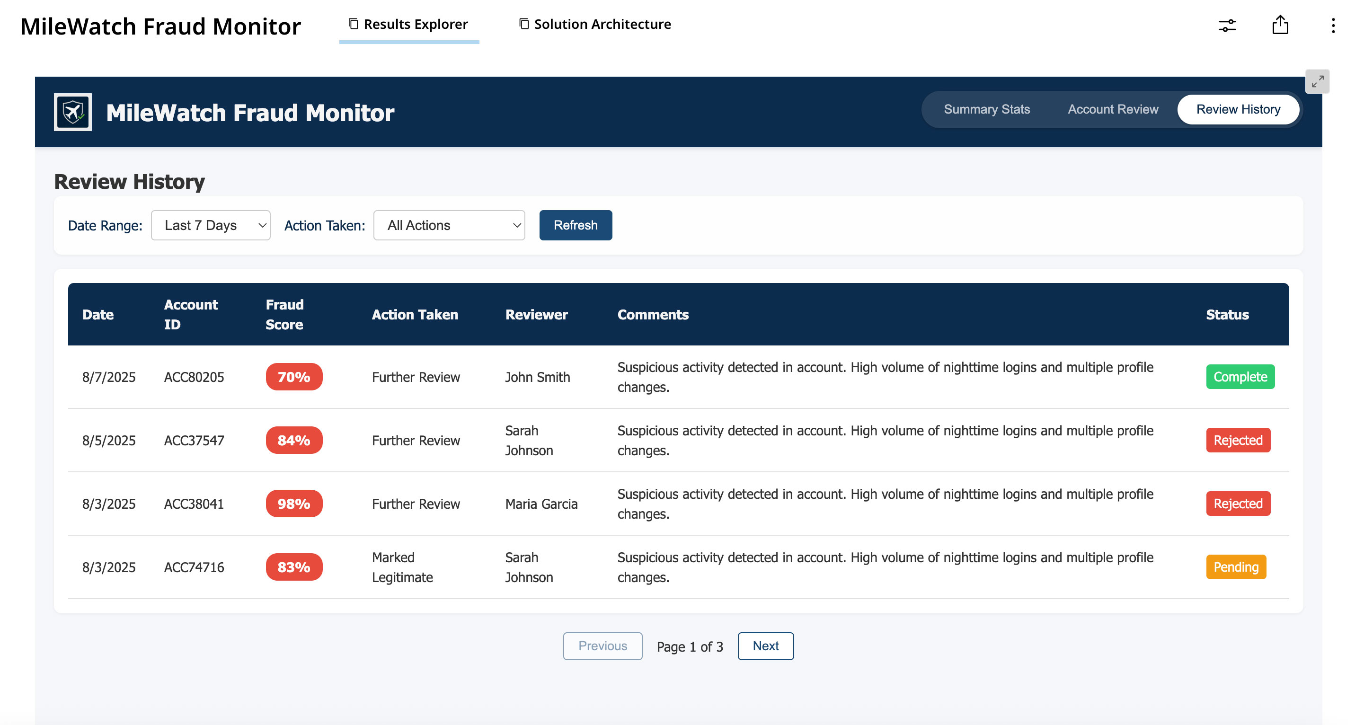Click the filter sliders settings icon

(x=1227, y=26)
